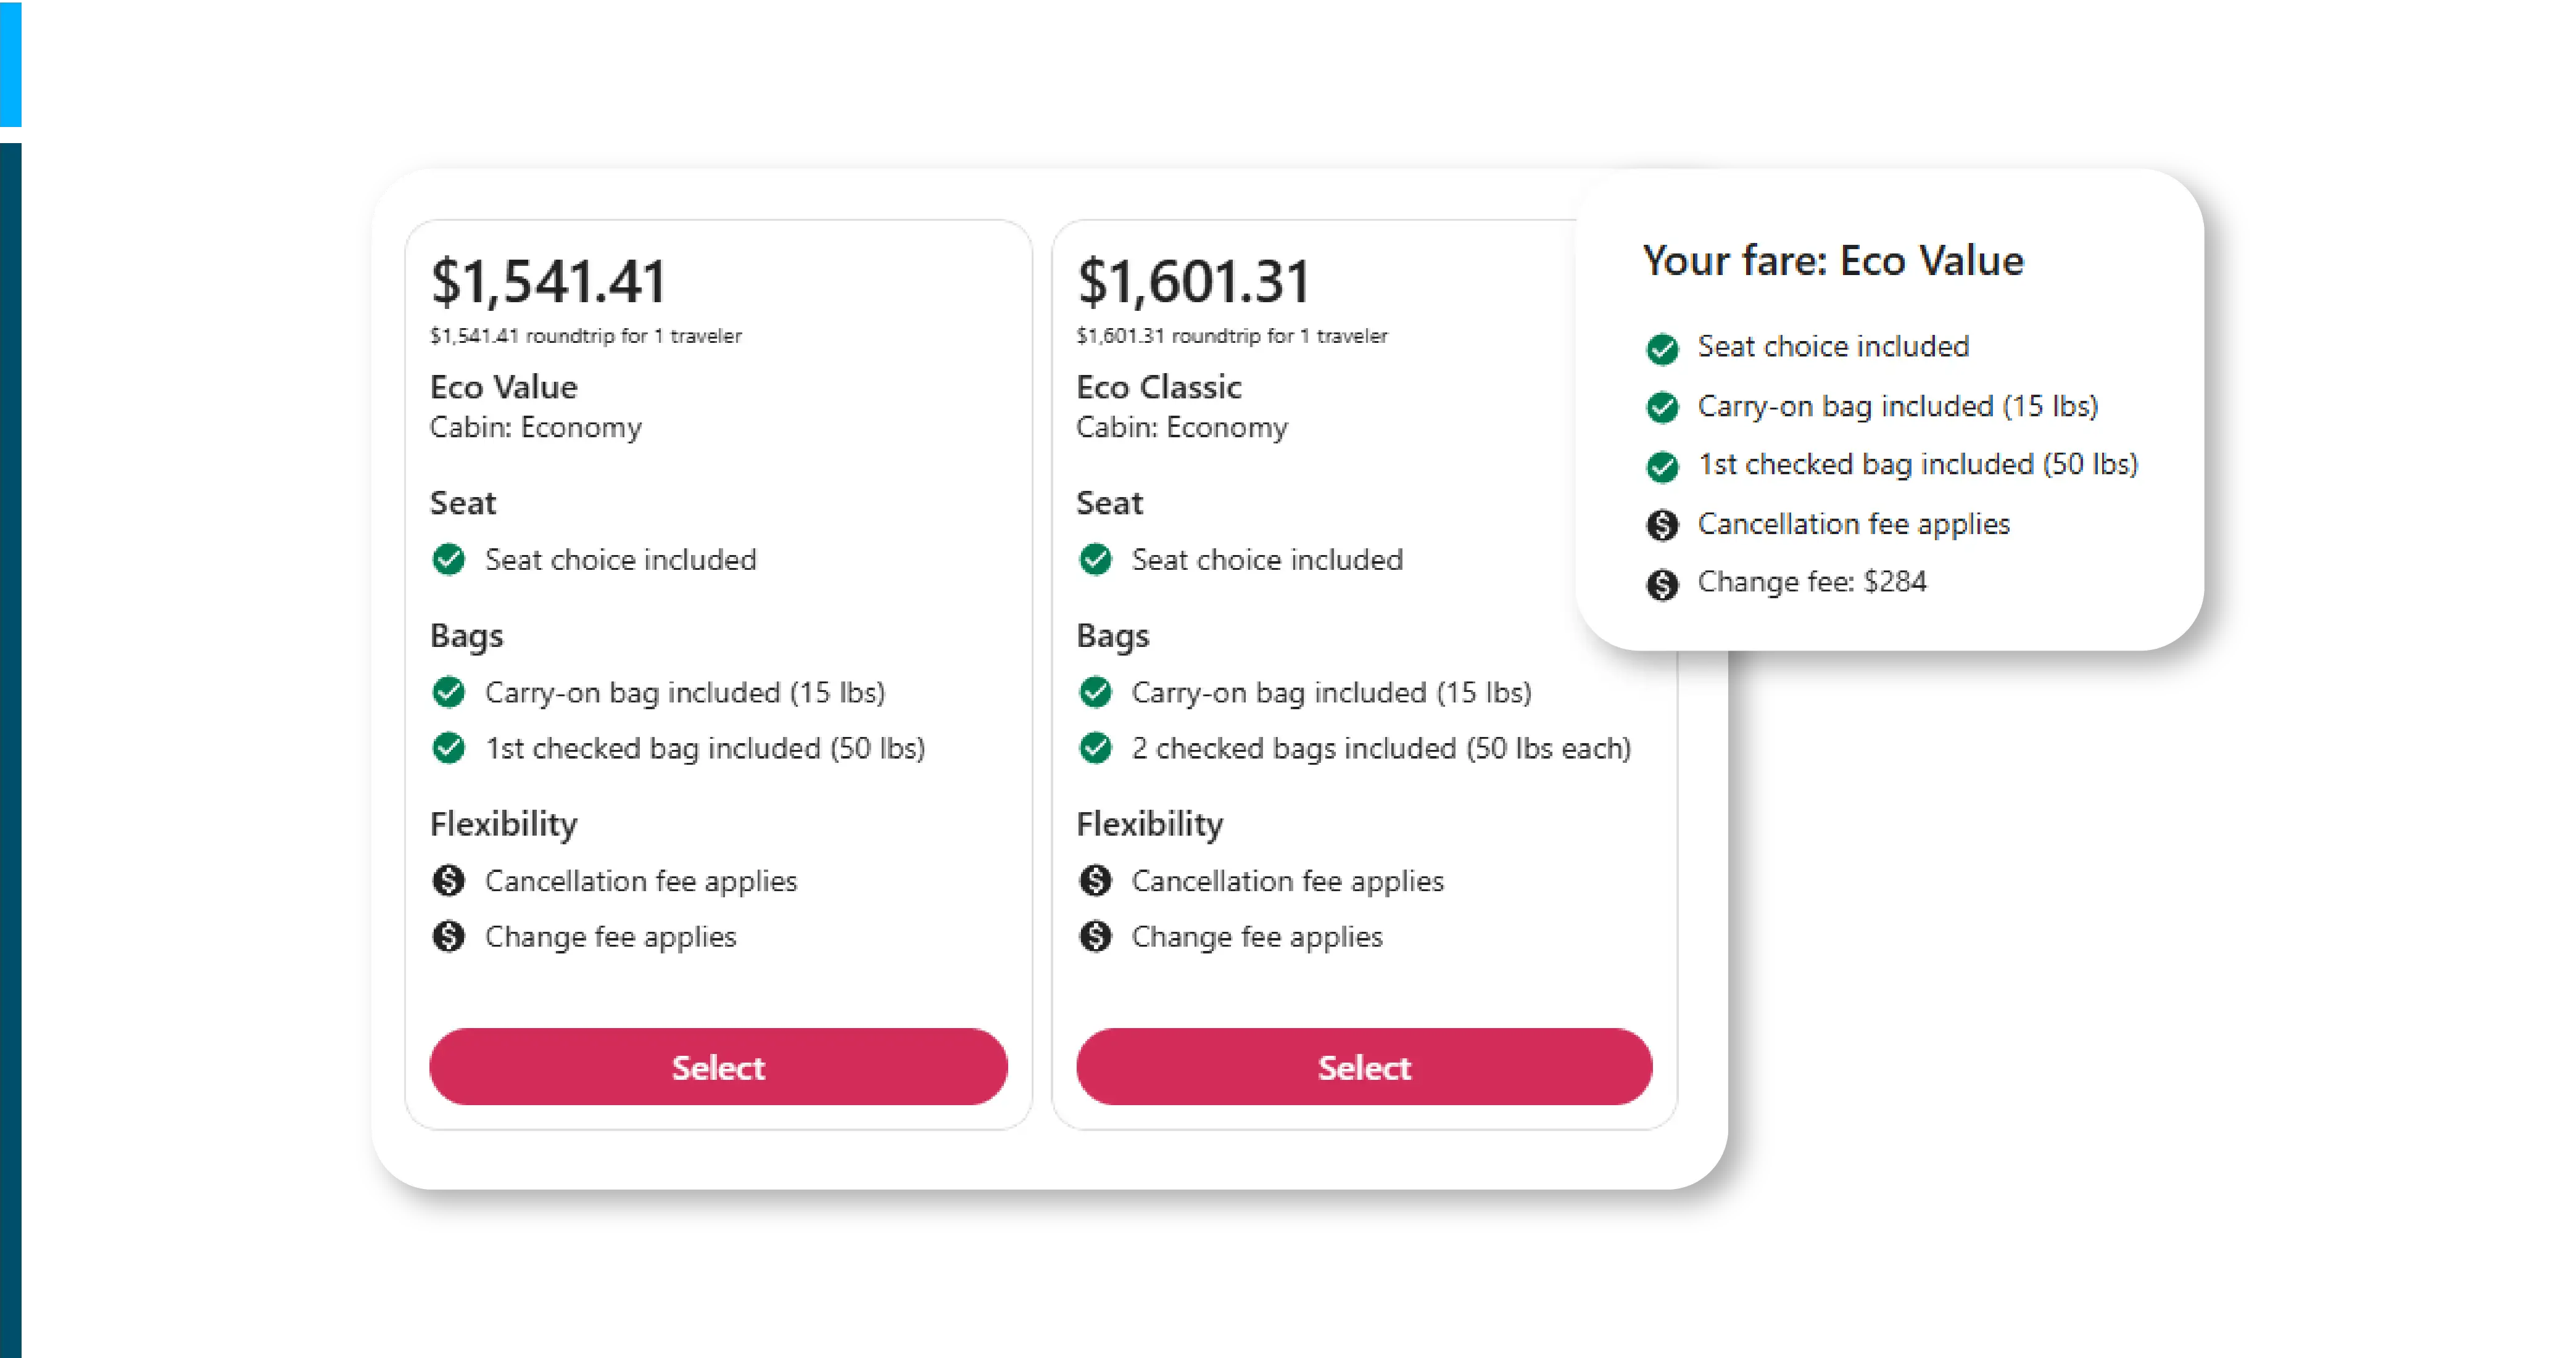Click the Your fare: Eco Value heading

tap(1832, 261)
